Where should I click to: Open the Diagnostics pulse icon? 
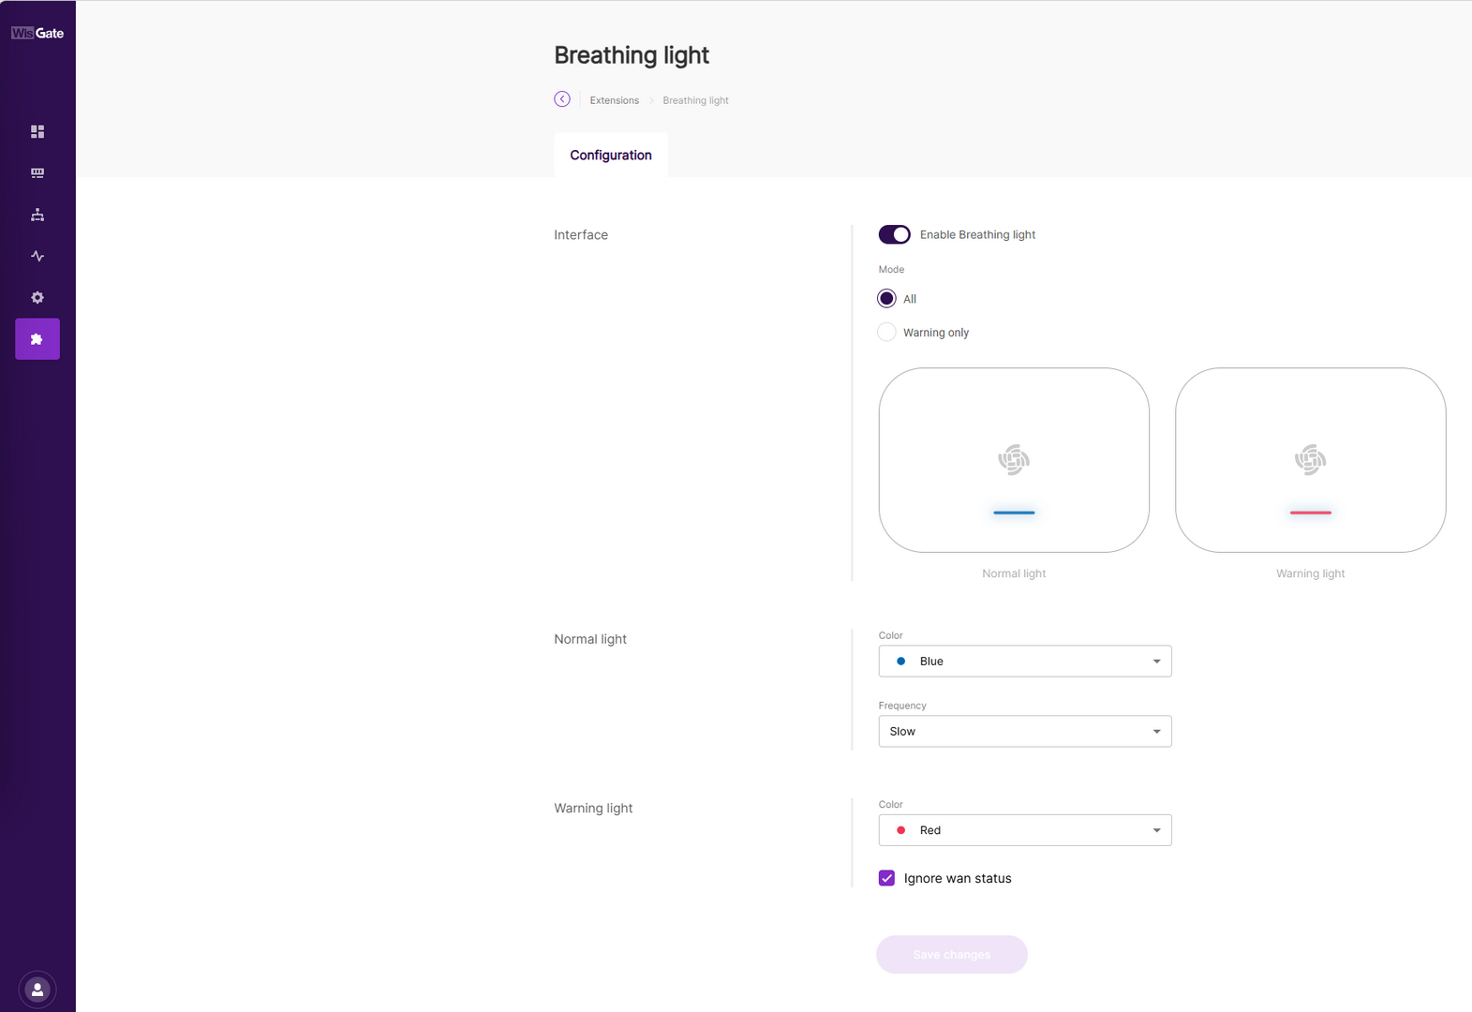[37, 256]
